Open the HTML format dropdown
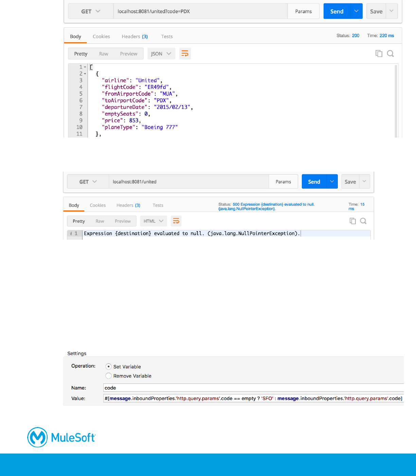Screen dimensions: 416x476 pos(154,221)
